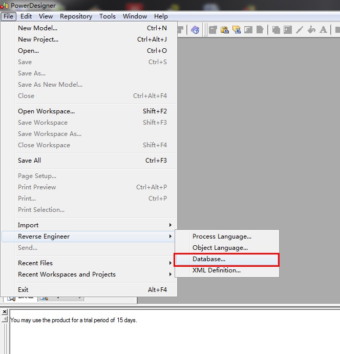The image size is (340, 354).
Task: Close the output pane with the X icon
Action: tap(4, 312)
